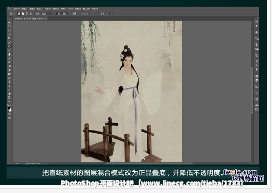Screen dimensions: 272x193
Task: Click the horizontal canvas scrollbar
Action: click(149, 163)
